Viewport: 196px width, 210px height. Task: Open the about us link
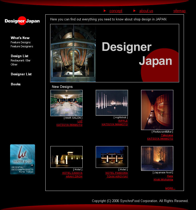pos(146,11)
